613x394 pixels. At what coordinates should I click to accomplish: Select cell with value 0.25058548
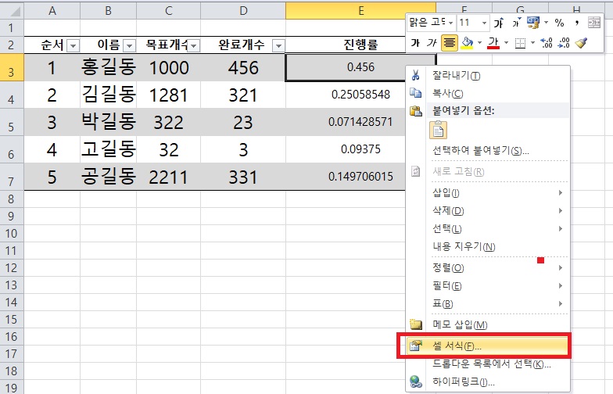[x=360, y=95]
